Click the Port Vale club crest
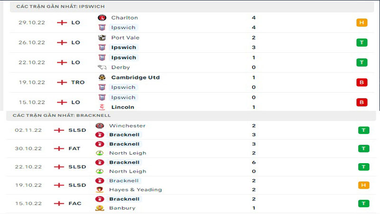 click(102, 38)
